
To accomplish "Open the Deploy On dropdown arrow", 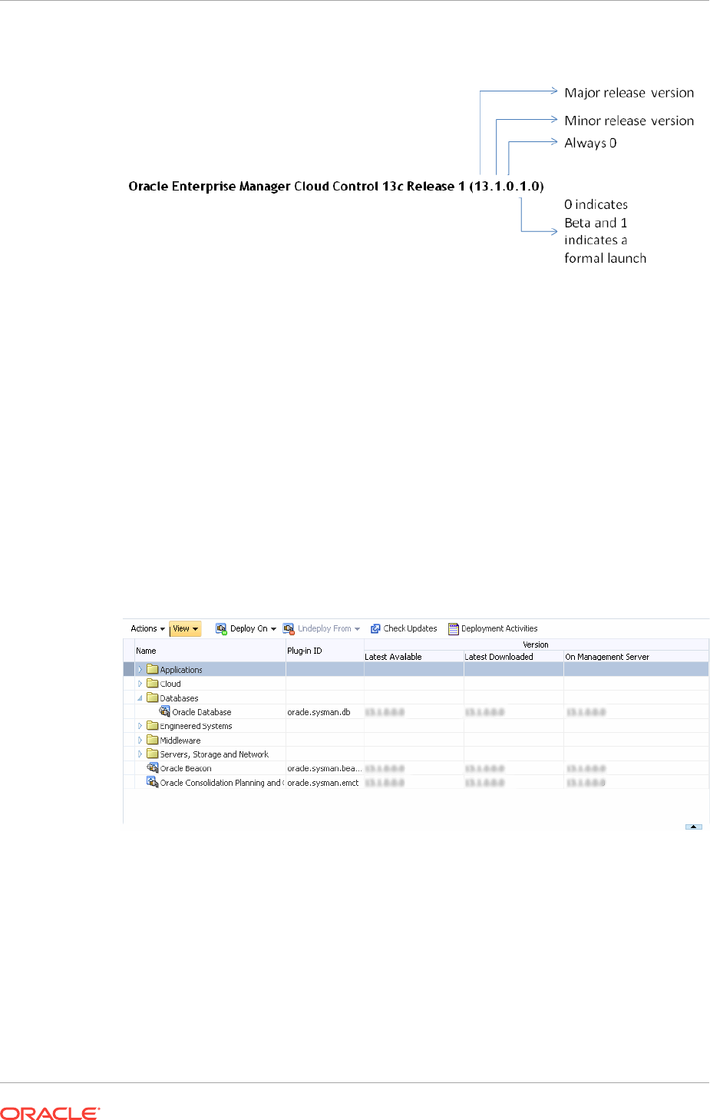I will 273,629.
